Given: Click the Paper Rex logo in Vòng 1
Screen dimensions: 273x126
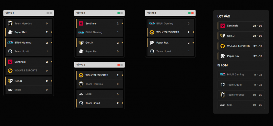Looking at the screenshot, I should coord(10,32).
